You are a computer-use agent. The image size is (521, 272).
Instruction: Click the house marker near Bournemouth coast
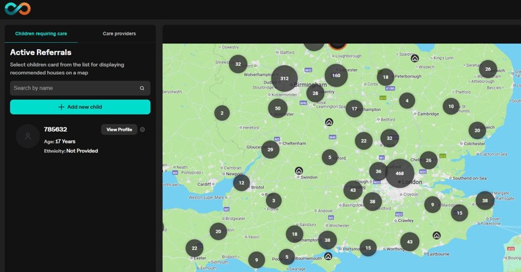pyautogui.click(x=328, y=256)
